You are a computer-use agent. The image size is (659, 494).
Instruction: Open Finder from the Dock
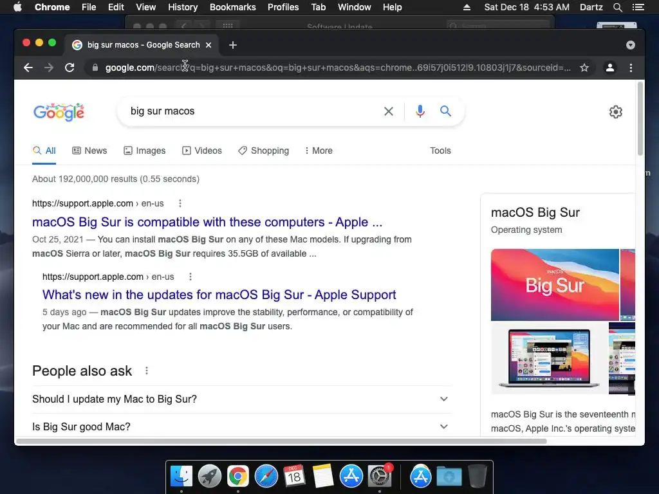tap(181, 477)
